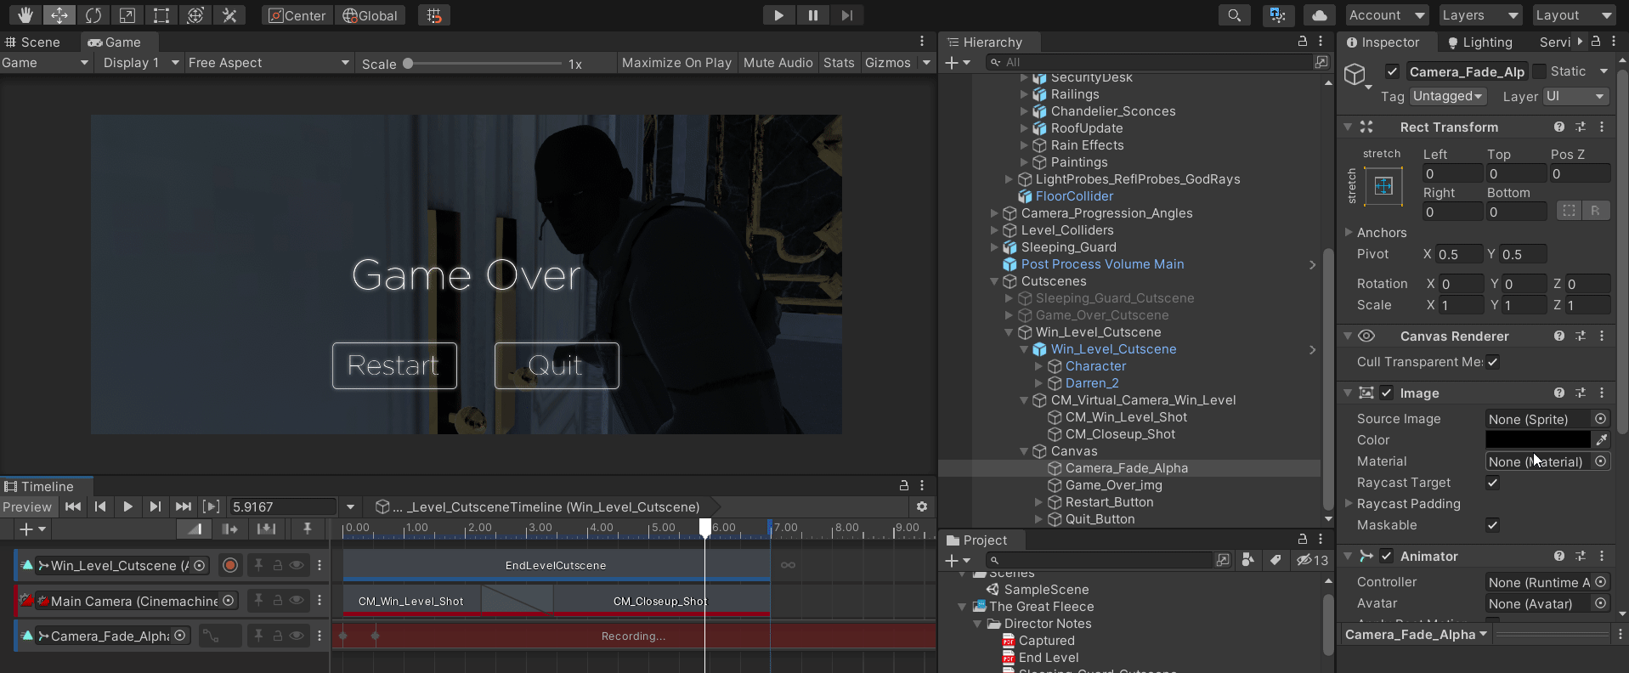Image resolution: width=1629 pixels, height=673 pixels.
Task: Select the Inspector tab
Action: click(1383, 42)
